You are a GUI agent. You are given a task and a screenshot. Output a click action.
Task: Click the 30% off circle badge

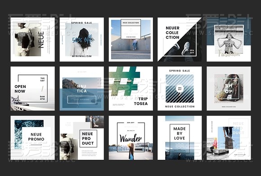pos(180,88)
